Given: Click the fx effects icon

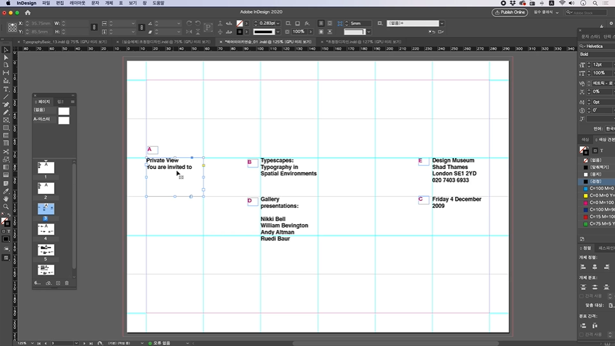Looking at the screenshot, I should click(x=307, y=24).
